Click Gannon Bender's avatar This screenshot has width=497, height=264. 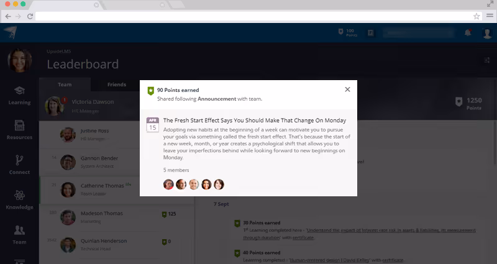[68, 162]
